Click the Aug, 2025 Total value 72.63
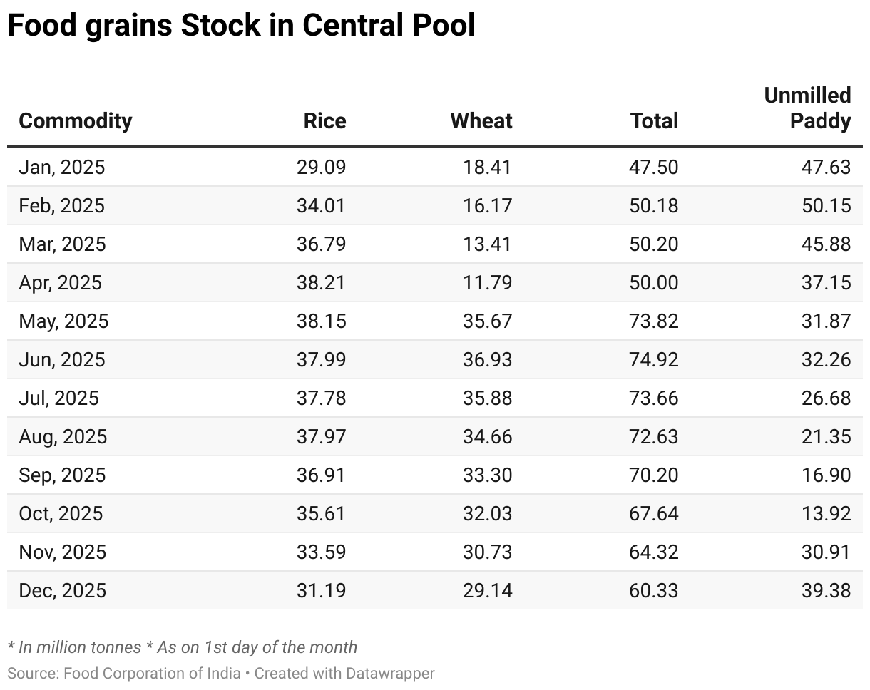Viewport: 870px width, 690px height. 654,436
